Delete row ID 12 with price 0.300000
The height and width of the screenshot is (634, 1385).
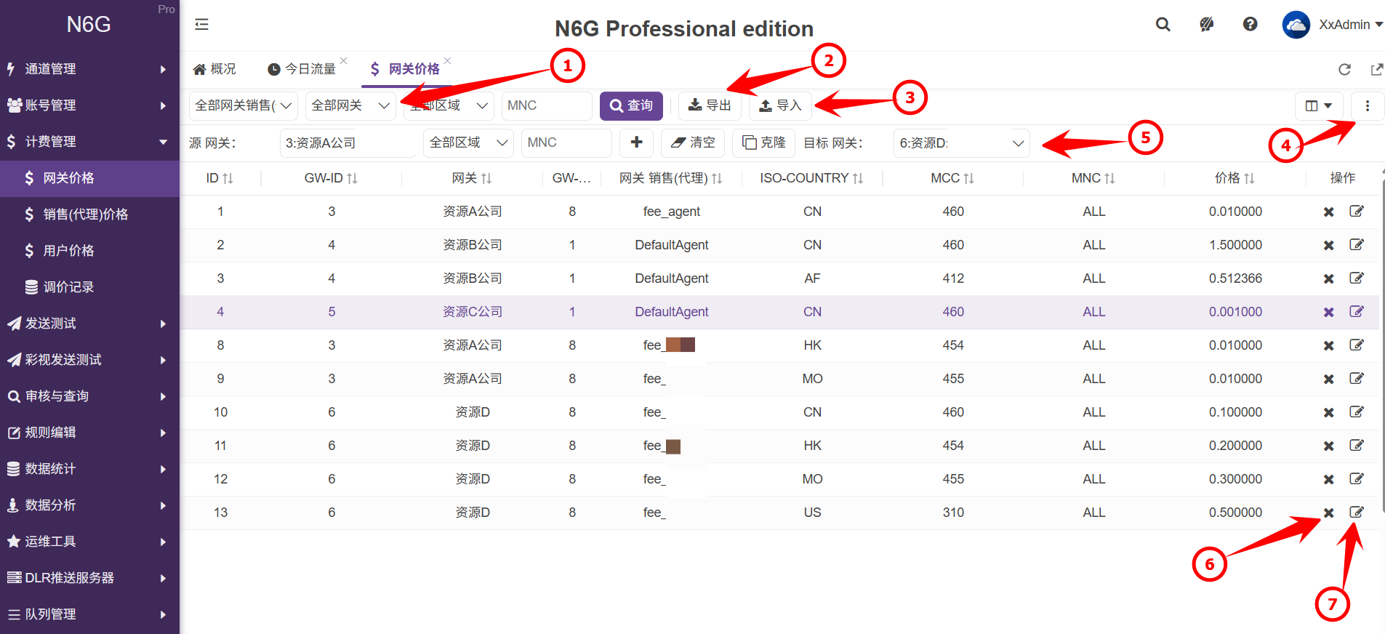click(1328, 479)
